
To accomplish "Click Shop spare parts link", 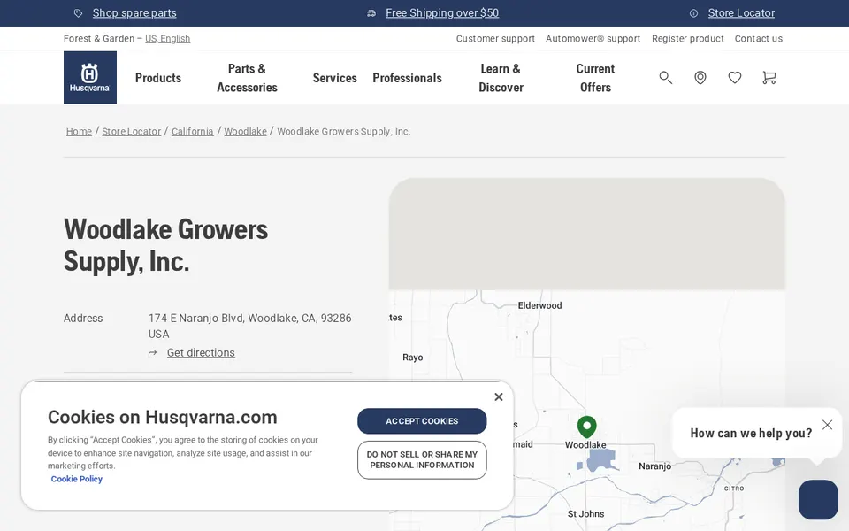I will coord(134,13).
